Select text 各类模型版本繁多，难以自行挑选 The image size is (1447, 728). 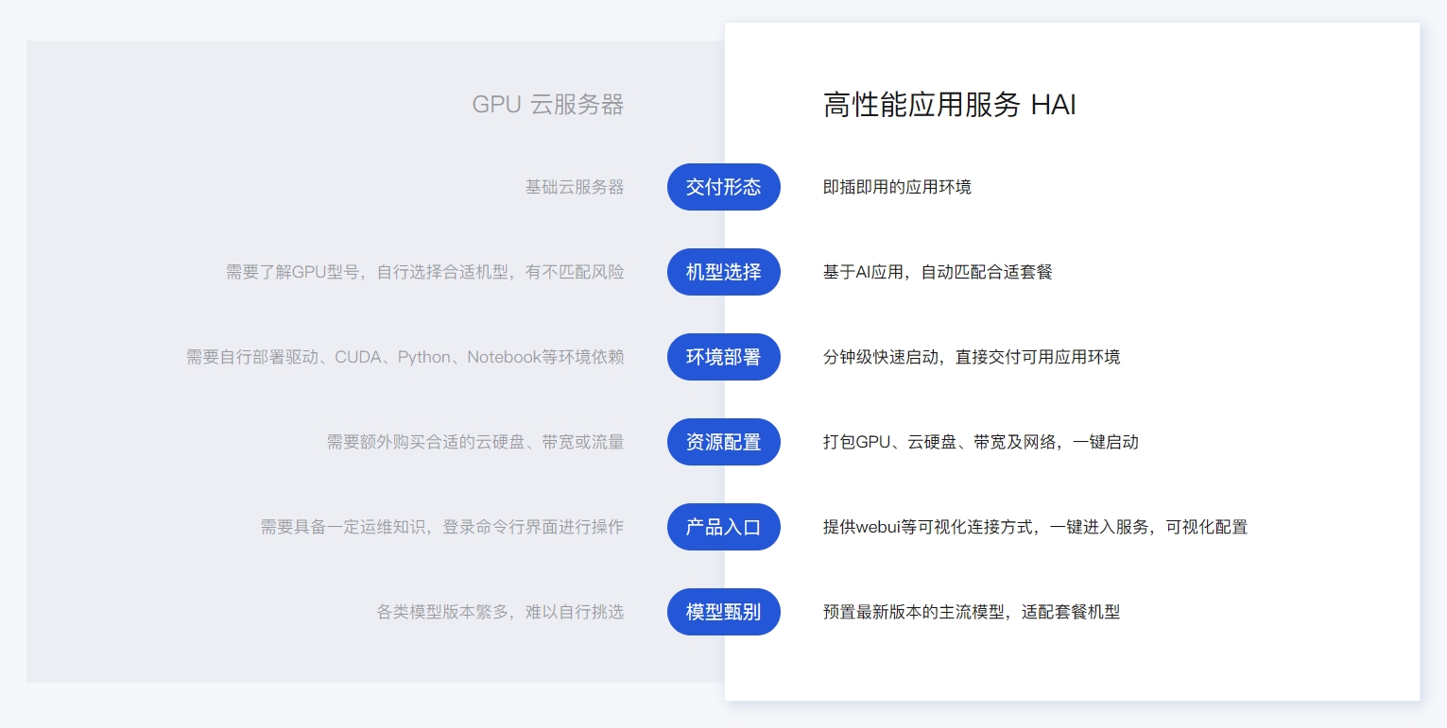[x=501, y=612]
